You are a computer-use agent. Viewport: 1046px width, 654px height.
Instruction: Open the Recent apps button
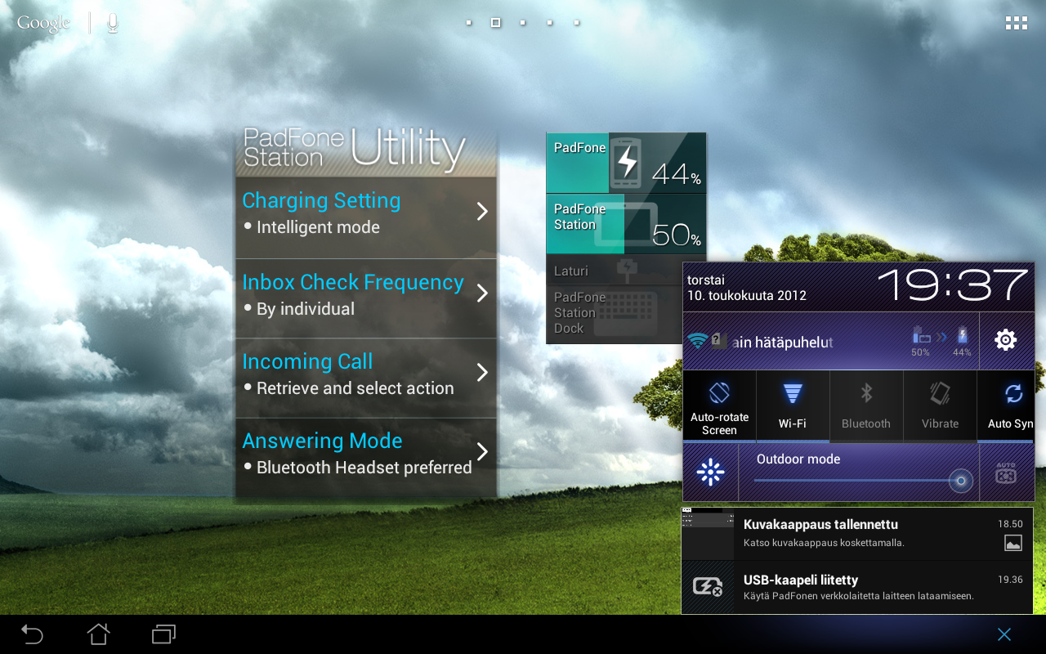164,634
